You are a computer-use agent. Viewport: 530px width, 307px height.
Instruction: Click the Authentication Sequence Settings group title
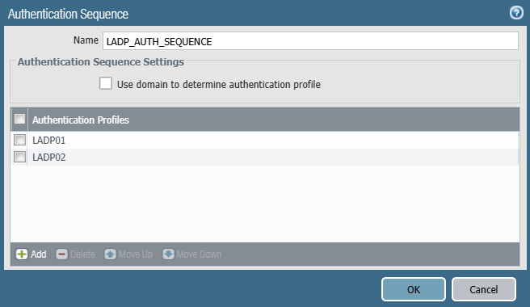coord(101,62)
